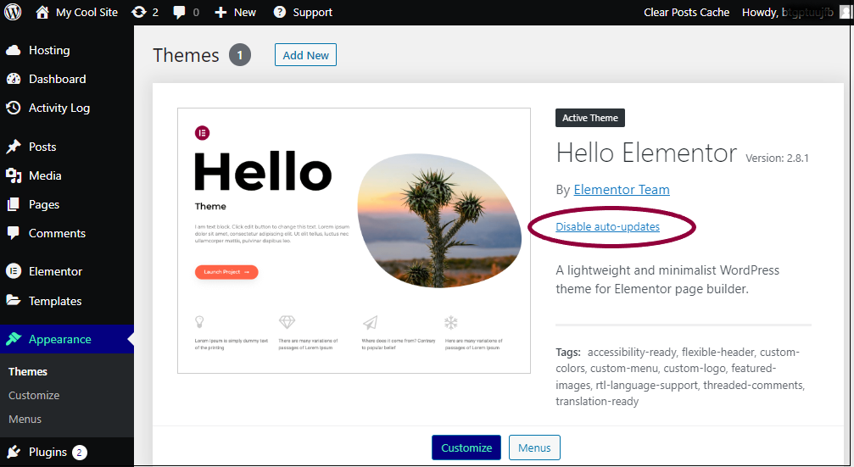Screen dimensions: 854x467
Task: Click the WordPress logo icon
Action: pyautogui.click(x=13, y=12)
